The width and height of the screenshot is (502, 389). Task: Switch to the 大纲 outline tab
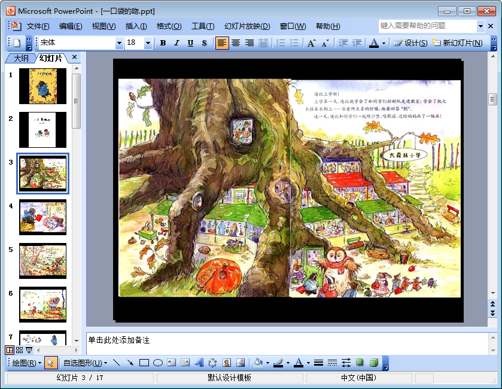[21, 58]
